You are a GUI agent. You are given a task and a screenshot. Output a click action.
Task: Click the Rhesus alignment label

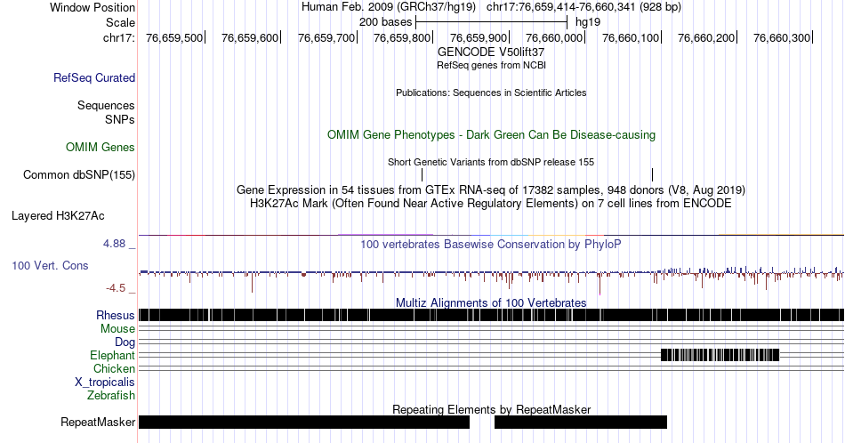coord(115,315)
